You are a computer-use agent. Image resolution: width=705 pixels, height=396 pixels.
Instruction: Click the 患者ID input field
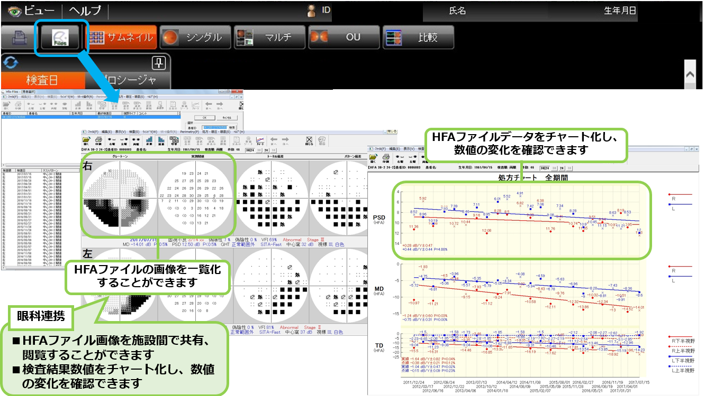tap(215, 127)
